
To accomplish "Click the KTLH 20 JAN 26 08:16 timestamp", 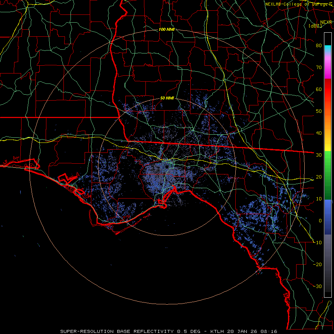I will pos(244,331).
